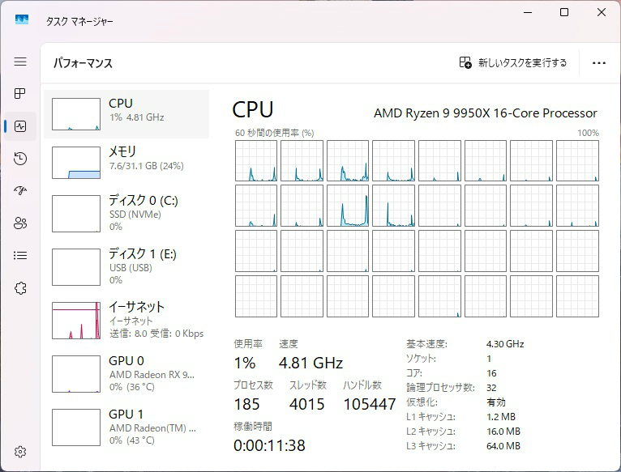Select the Performance page icon

pyautogui.click(x=20, y=126)
